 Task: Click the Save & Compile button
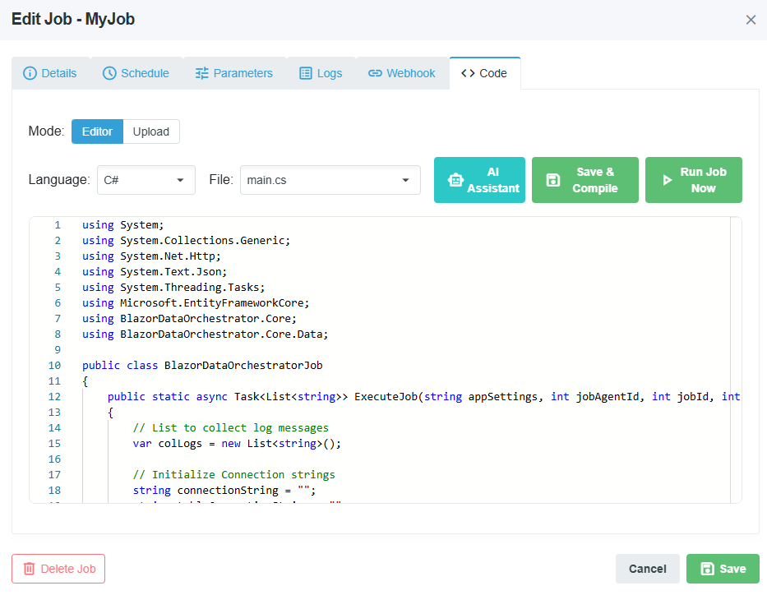tap(585, 179)
